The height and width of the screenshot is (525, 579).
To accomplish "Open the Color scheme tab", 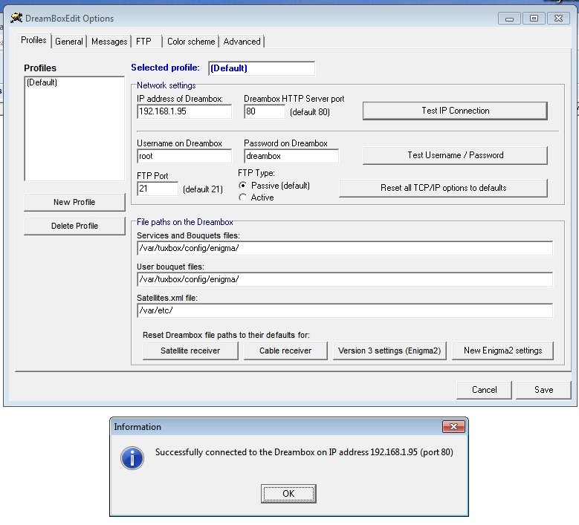I will 191,42.
